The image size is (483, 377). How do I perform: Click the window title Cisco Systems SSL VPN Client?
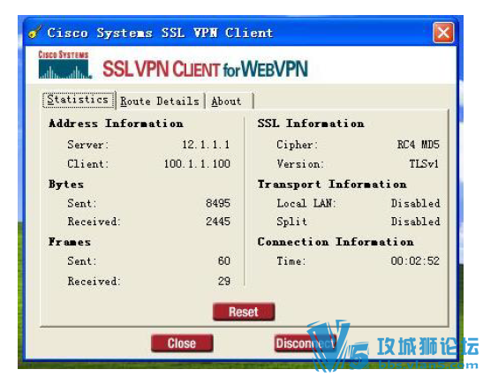(160, 33)
